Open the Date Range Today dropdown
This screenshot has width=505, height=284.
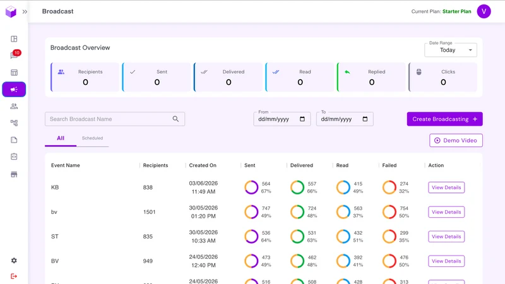[x=451, y=50]
